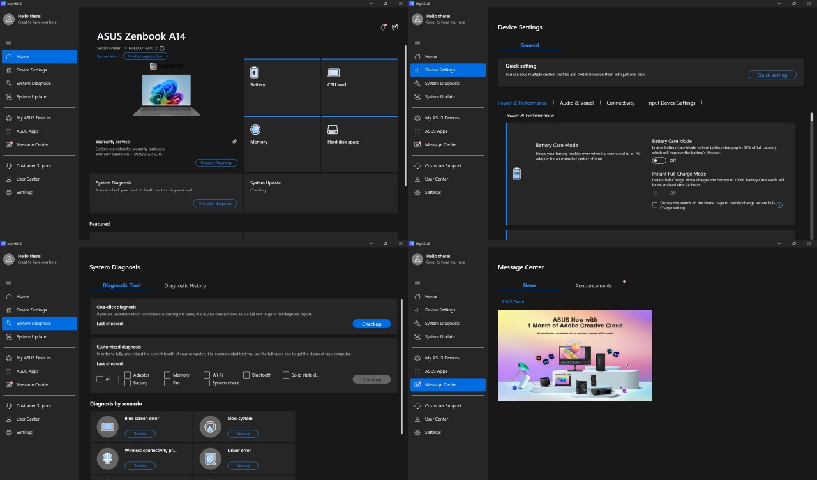Copy the serial number with copy icon
The height and width of the screenshot is (480, 817).
162,48
